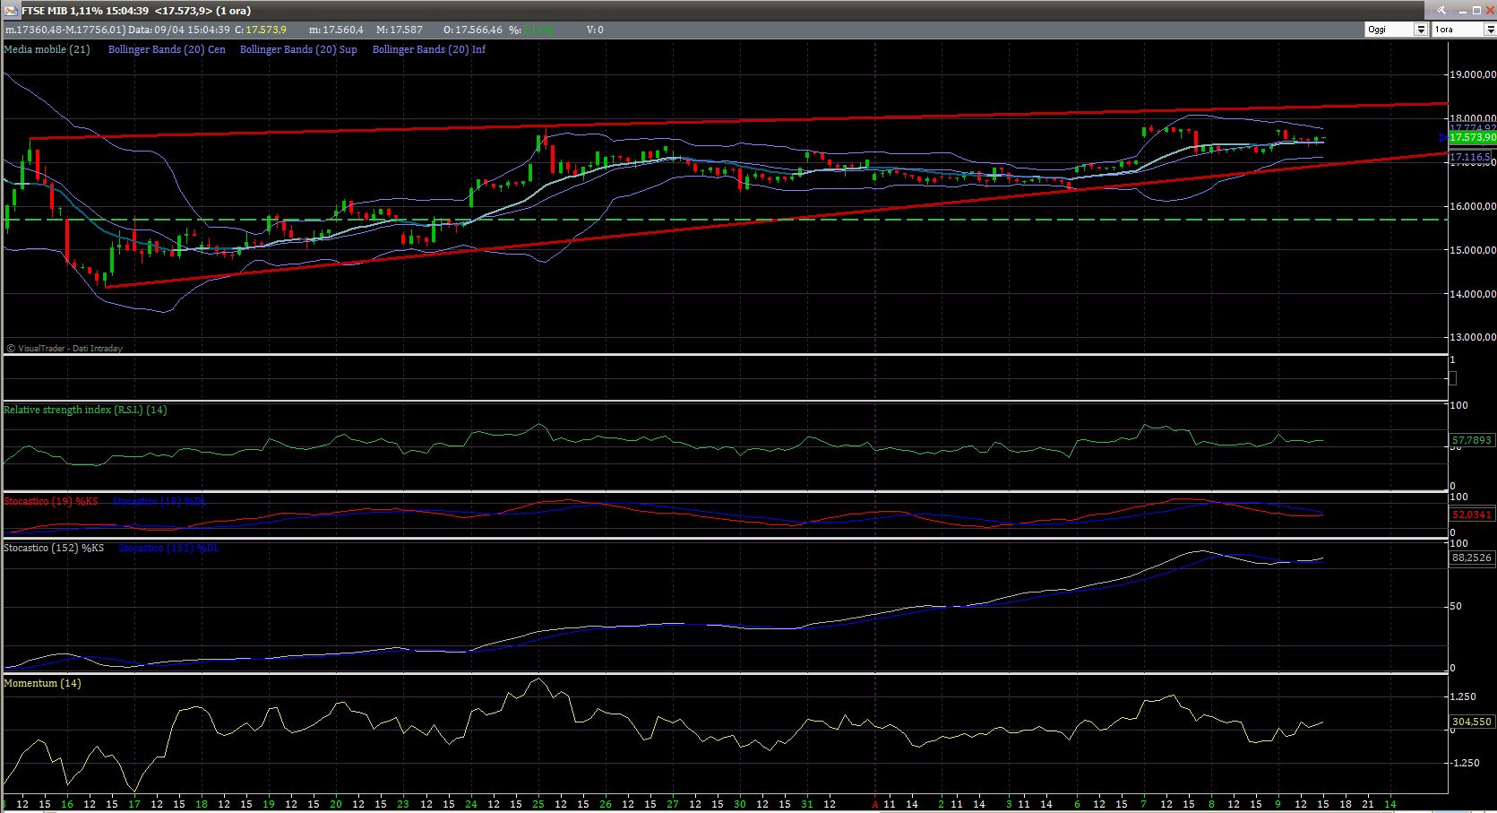This screenshot has height=813, width=1497.
Task: Click the maximum value 'M: 17.587'
Action: click(400, 30)
